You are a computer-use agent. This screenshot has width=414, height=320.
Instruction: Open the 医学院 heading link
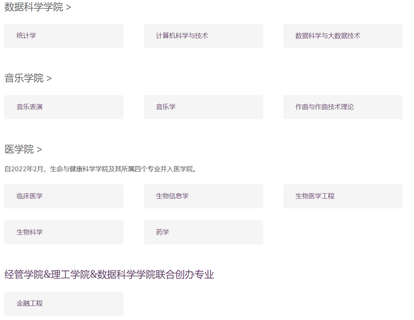coord(23,149)
